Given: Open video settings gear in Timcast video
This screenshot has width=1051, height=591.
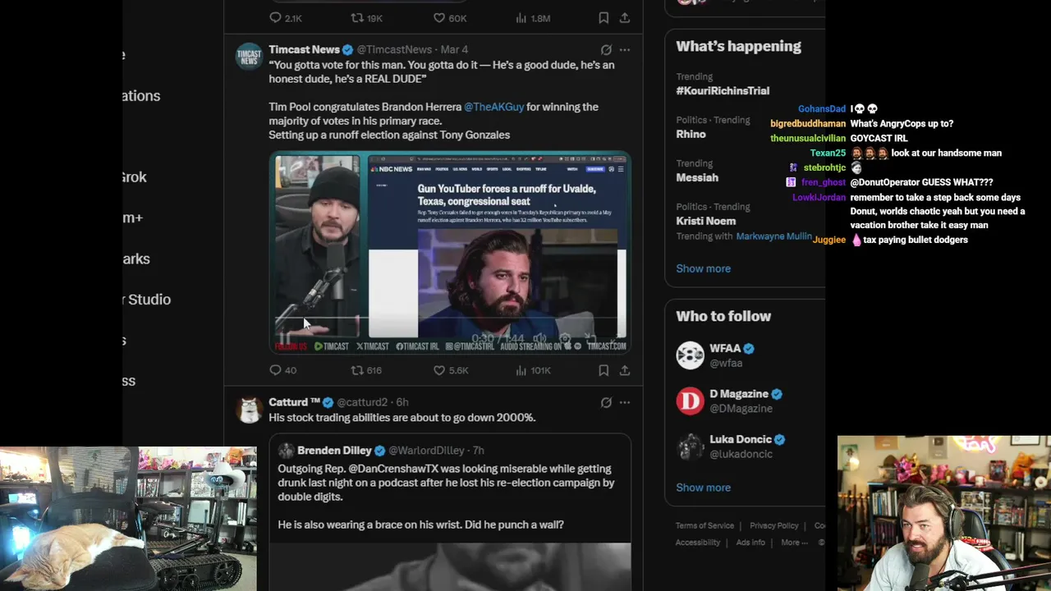Looking at the screenshot, I should (565, 338).
